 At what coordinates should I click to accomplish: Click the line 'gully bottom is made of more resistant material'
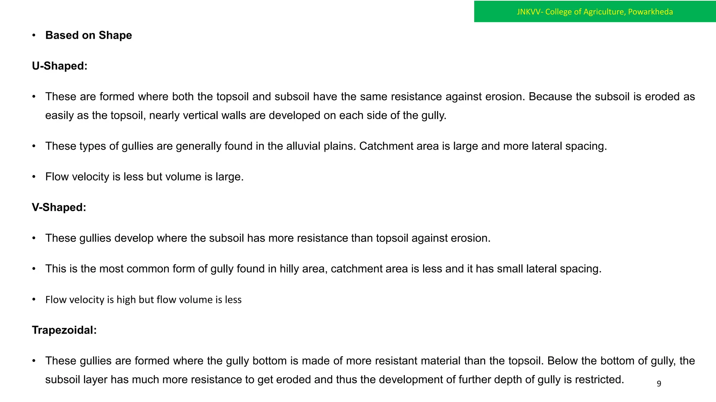point(370,360)
